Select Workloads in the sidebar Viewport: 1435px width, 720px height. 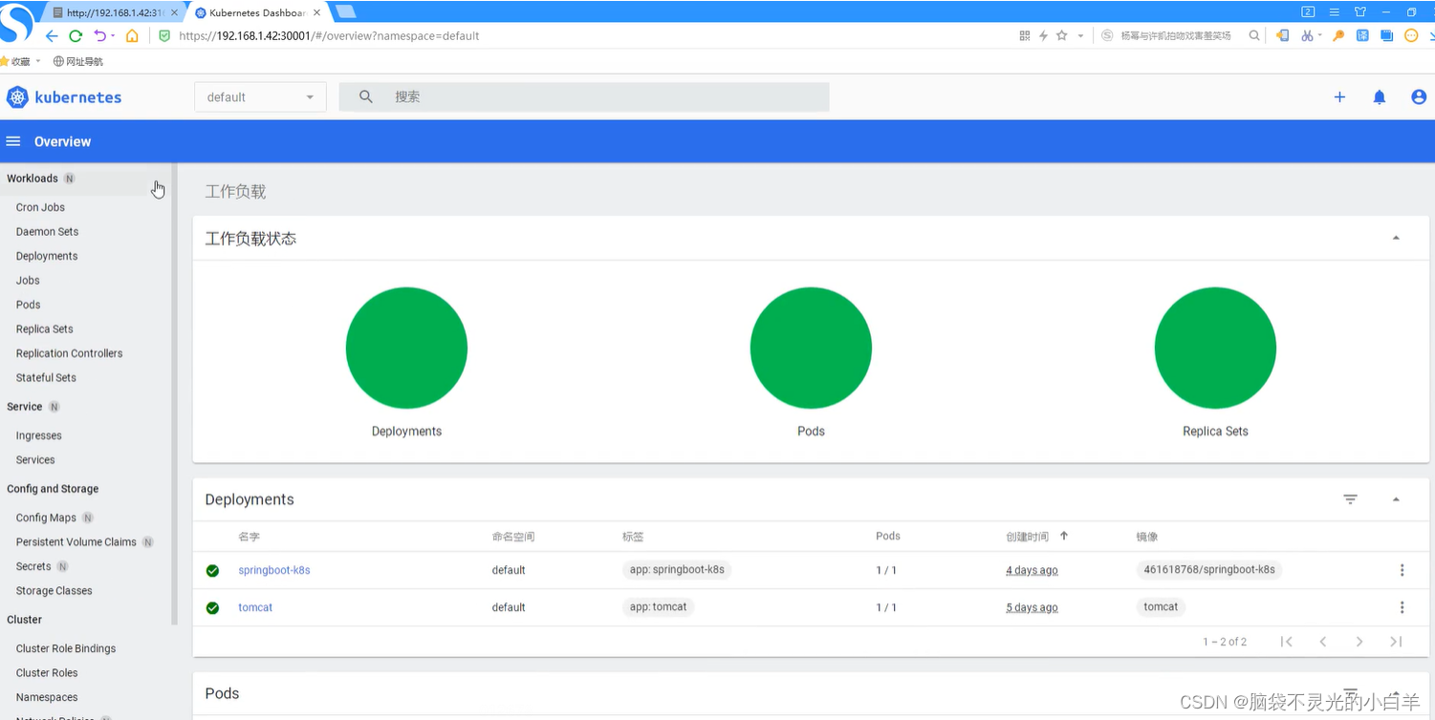(33, 179)
